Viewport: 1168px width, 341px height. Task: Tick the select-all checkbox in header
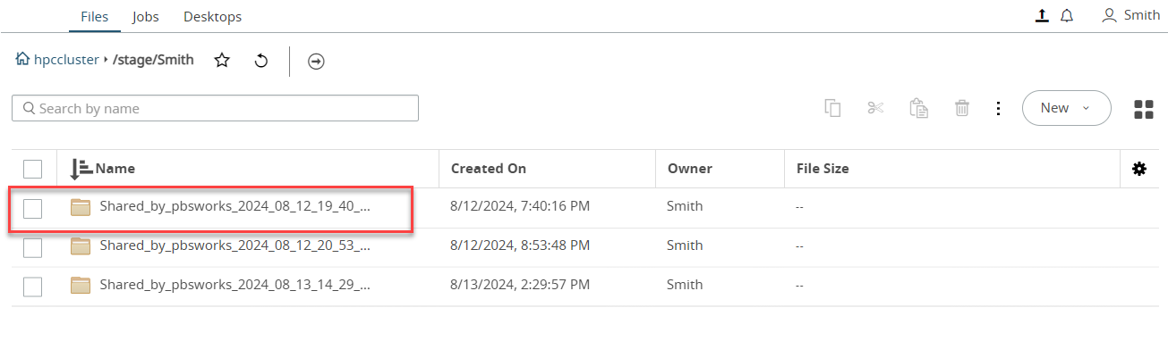pyautogui.click(x=32, y=169)
